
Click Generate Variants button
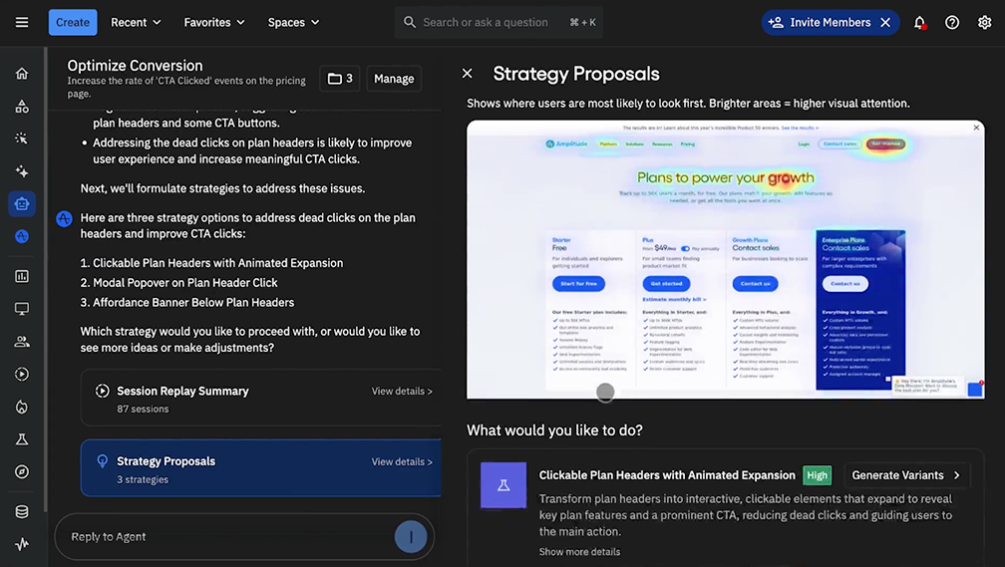(905, 475)
